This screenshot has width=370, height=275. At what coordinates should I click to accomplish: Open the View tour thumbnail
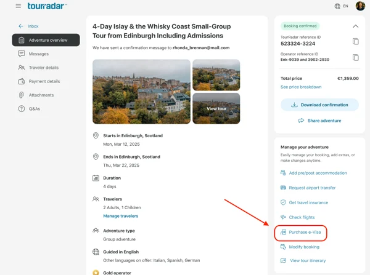216,108
